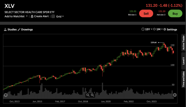186x107 pixels.
Task: Open the Settings gear icon
Action: click(x=165, y=29)
